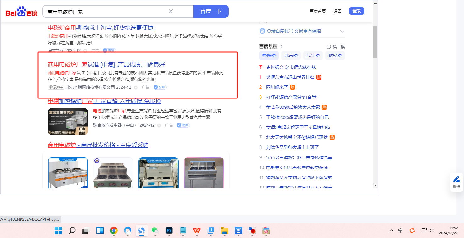Screen dimensions: 464x238
Task: Switch to the 民生榜 tab
Action: click(313, 56)
